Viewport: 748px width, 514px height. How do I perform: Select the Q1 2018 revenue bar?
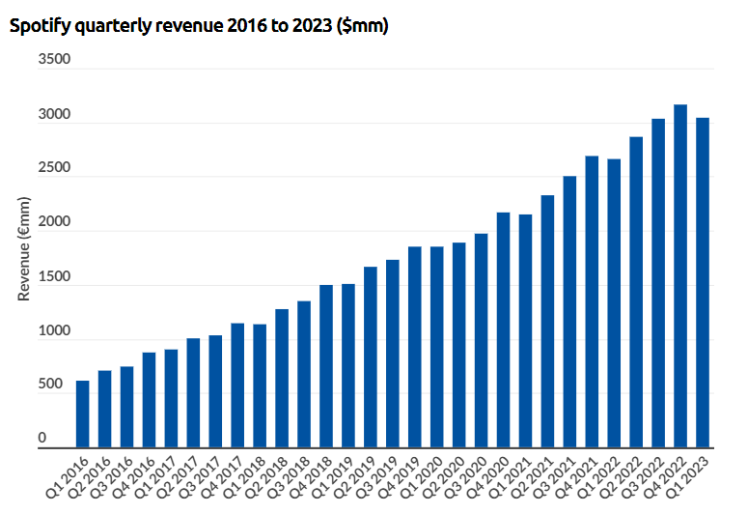tap(260, 385)
